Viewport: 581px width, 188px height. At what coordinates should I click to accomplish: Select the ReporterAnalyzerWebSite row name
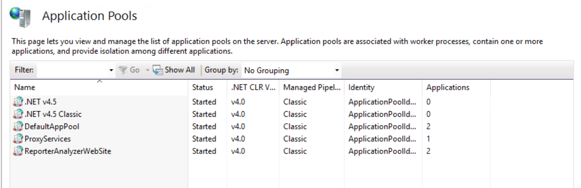[68, 151]
